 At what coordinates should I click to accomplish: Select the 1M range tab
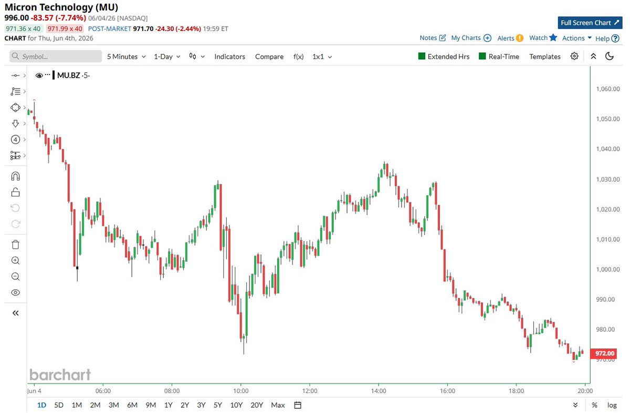[x=77, y=405]
